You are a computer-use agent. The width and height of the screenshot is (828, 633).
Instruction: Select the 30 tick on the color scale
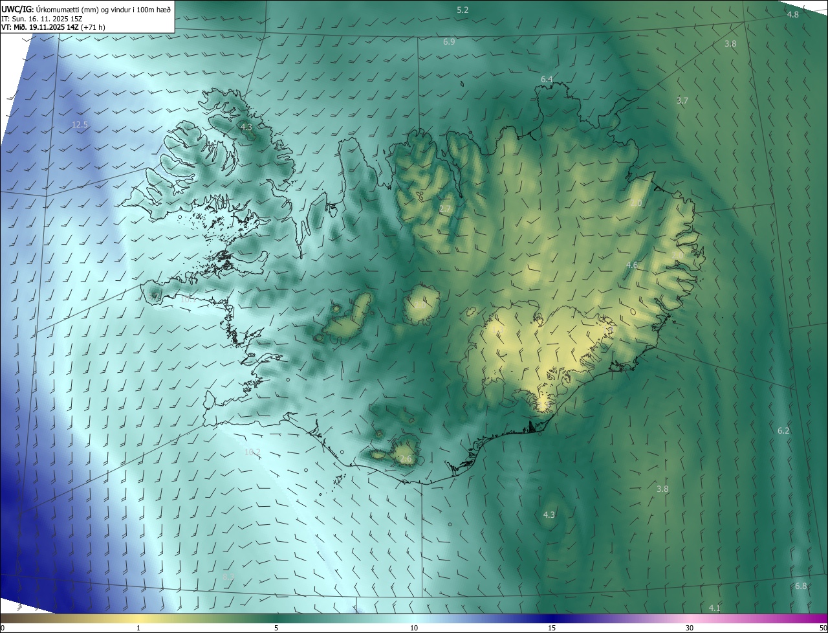coord(690,628)
